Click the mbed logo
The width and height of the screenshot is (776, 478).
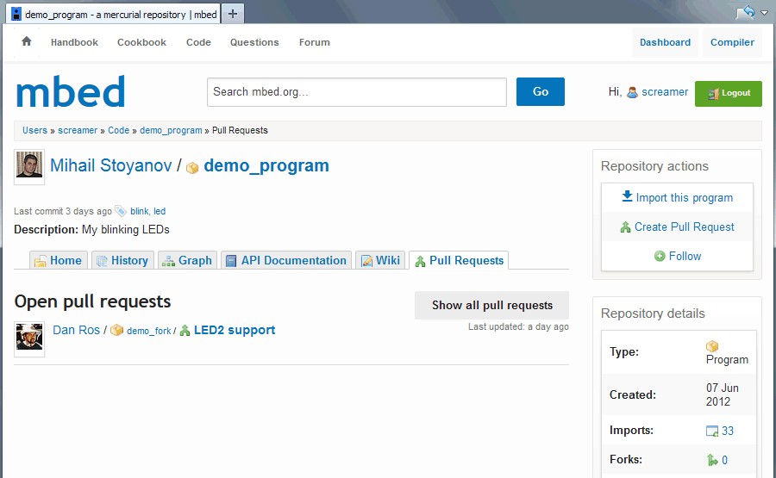(71, 92)
